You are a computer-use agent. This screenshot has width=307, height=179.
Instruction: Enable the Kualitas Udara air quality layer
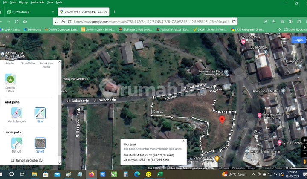tap(10, 79)
